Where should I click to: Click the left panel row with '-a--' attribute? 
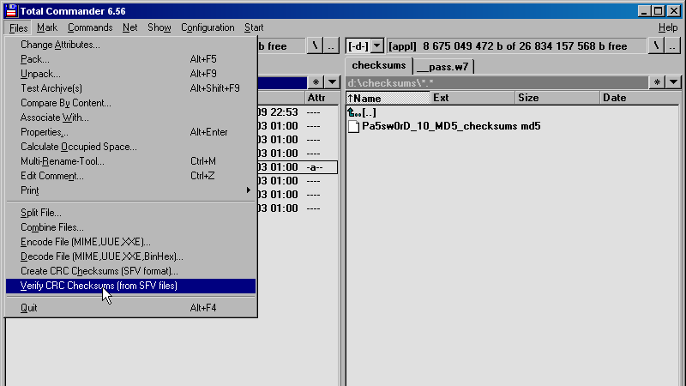[x=298, y=167]
